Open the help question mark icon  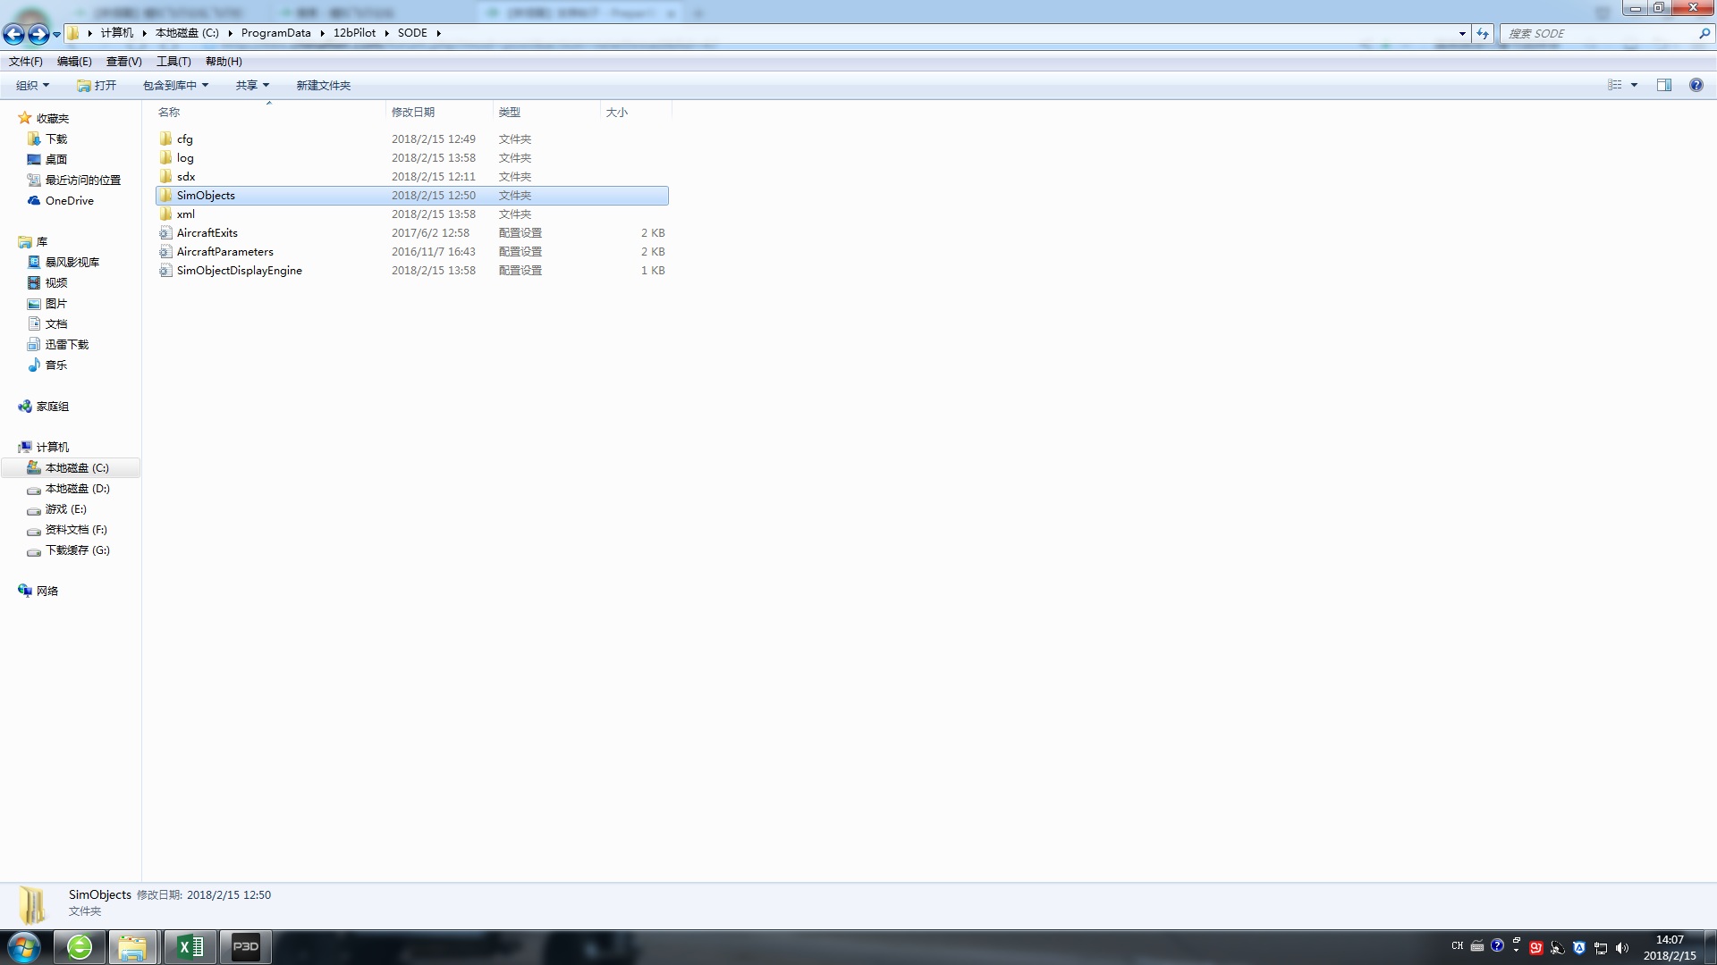pos(1696,85)
